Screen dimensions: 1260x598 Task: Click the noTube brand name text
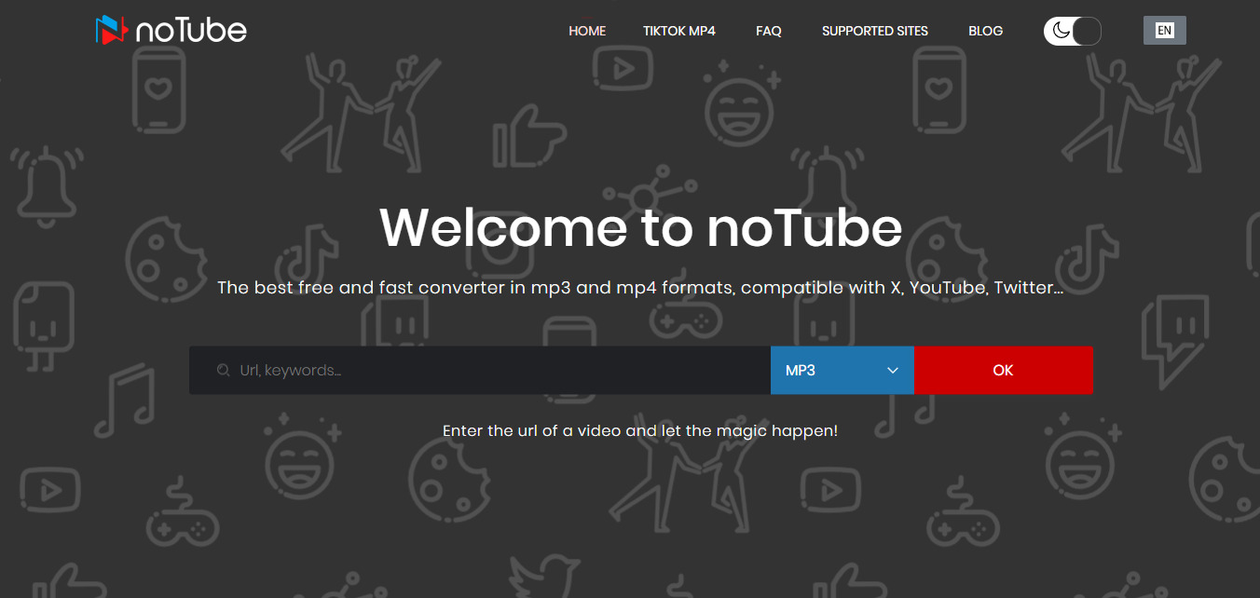pyautogui.click(x=191, y=32)
